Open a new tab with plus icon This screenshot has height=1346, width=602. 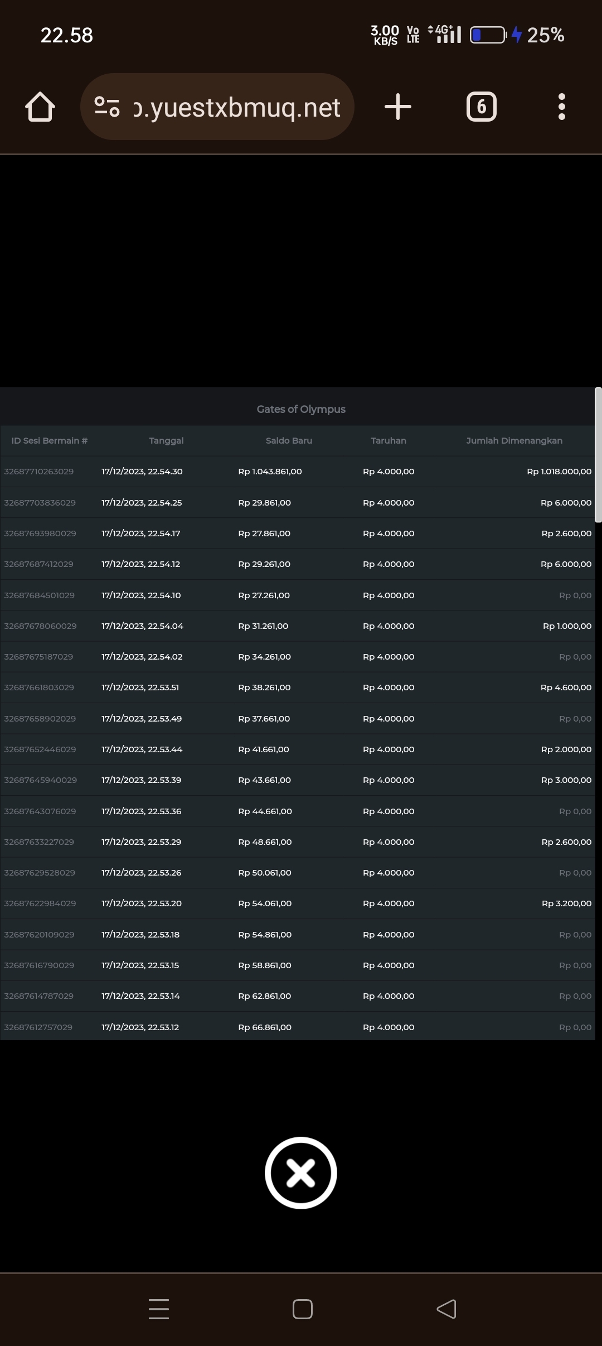(x=398, y=107)
